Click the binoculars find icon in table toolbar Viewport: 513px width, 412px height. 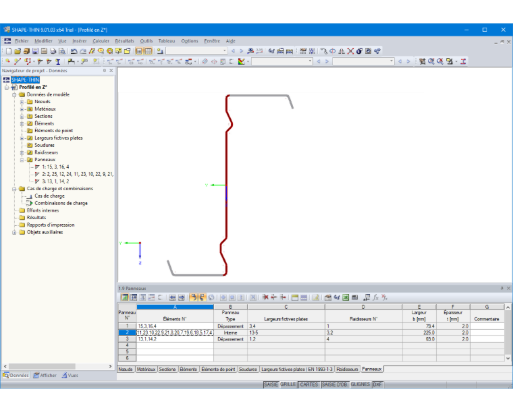337,297
